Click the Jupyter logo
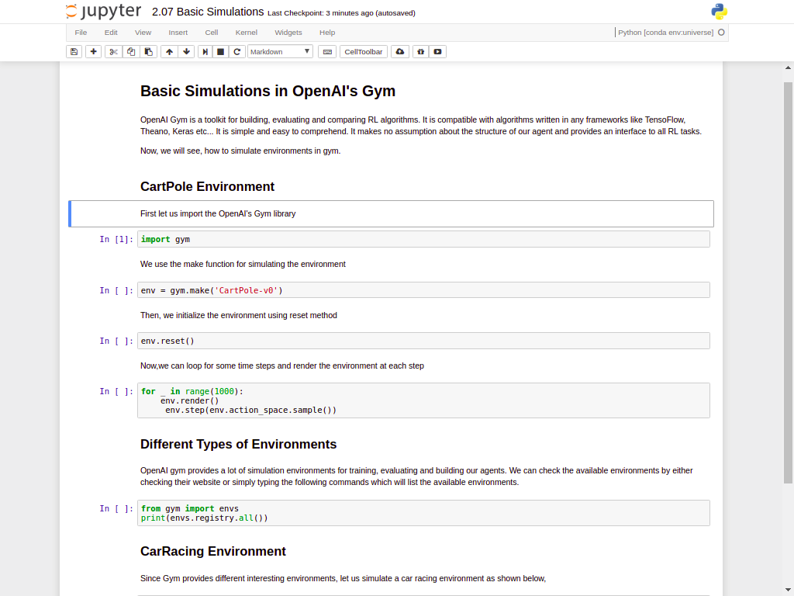 (x=104, y=12)
